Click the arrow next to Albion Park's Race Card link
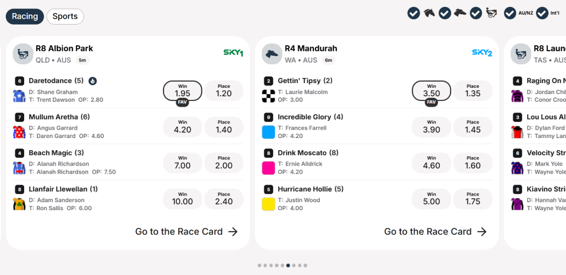The width and height of the screenshot is (566, 275). pyautogui.click(x=233, y=232)
